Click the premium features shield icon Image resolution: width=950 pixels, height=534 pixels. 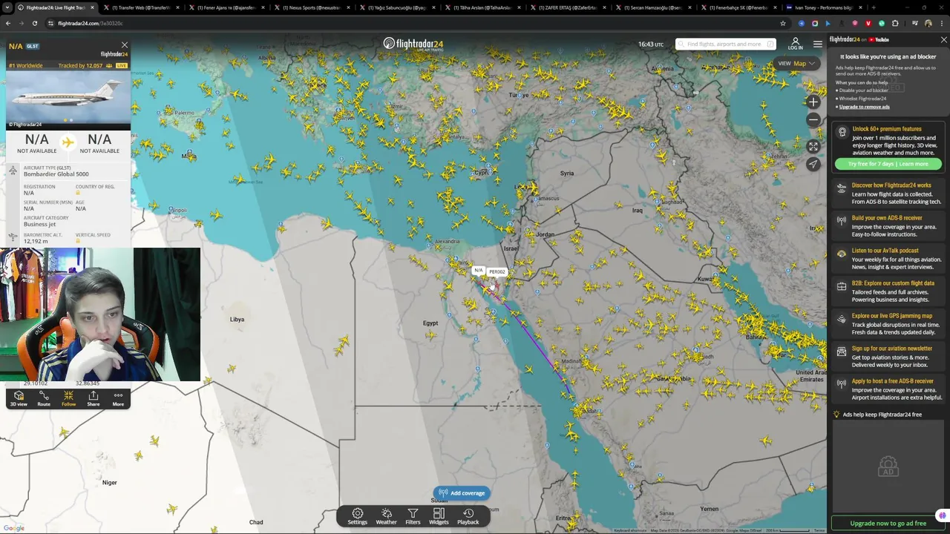(x=842, y=132)
